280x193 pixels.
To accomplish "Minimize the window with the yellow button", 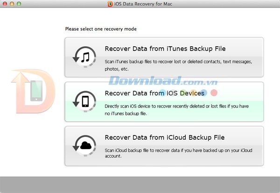I will [x=13, y=4].
